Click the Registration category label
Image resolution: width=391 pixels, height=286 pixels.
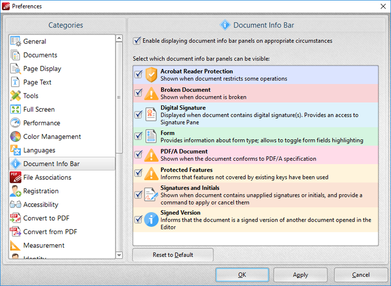coord(41,191)
